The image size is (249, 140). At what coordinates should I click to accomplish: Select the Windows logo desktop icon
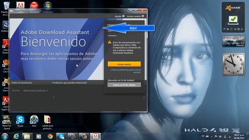tap(47, 5)
